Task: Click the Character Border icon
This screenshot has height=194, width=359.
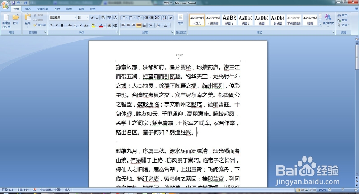Action: (115, 18)
